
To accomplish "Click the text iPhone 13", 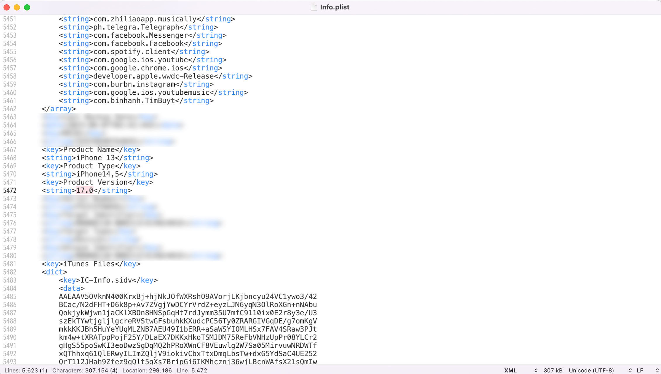I will [x=95, y=158].
